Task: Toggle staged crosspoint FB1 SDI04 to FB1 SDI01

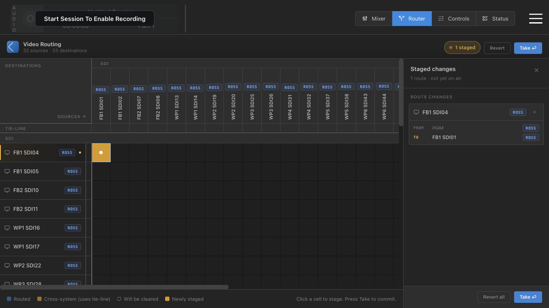Action: [101, 153]
